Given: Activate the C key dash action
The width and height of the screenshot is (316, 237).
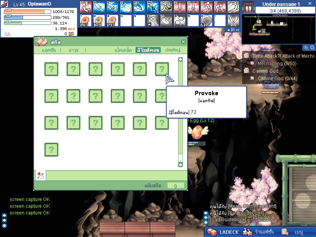Looking at the screenshot, I should pyautogui.click(x=207, y=7).
